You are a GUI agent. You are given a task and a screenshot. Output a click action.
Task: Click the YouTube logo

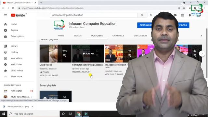pos(18,15)
